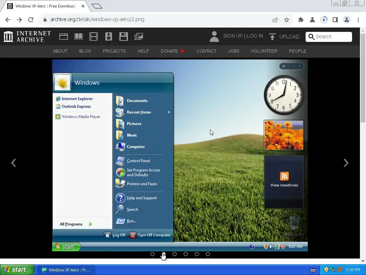Show the fourth carousel image dot
This screenshot has height=275, width=366.
tap(186, 254)
